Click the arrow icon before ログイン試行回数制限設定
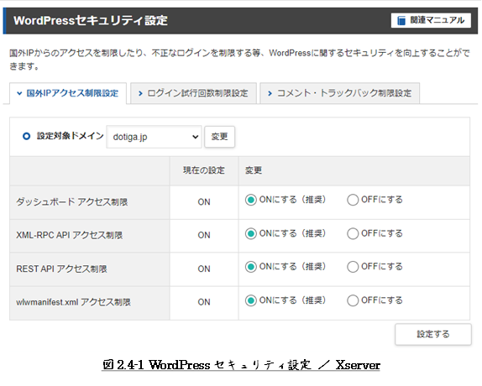The image size is (482, 386). (x=140, y=93)
